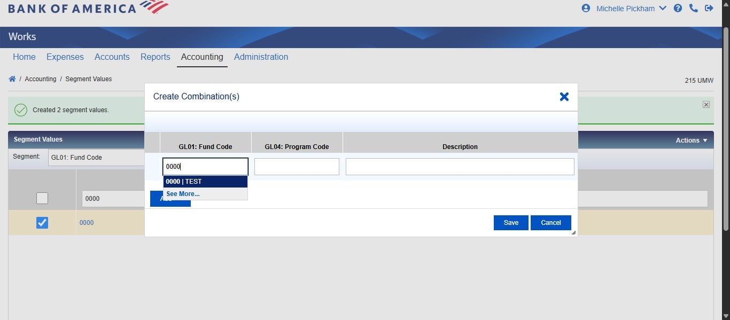730x320 pixels.
Task: Uncheck the selected 0000 row checkbox
Action: (42, 223)
